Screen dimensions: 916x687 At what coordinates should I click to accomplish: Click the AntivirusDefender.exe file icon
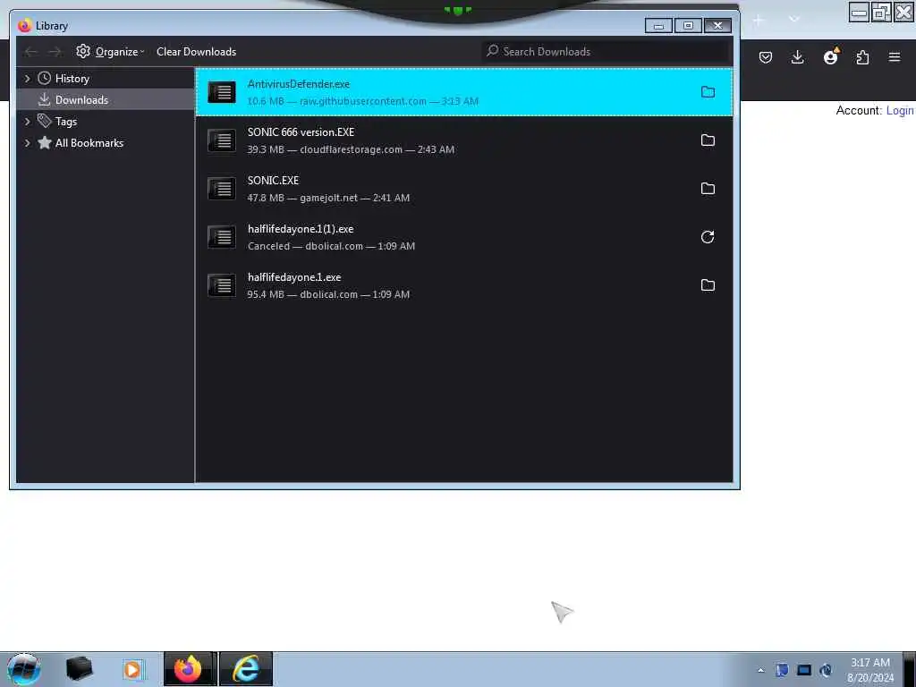click(x=222, y=92)
